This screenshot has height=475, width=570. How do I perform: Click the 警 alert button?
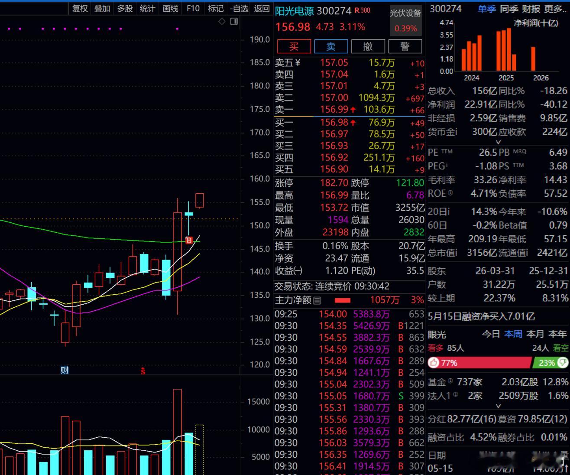pyautogui.click(x=405, y=46)
